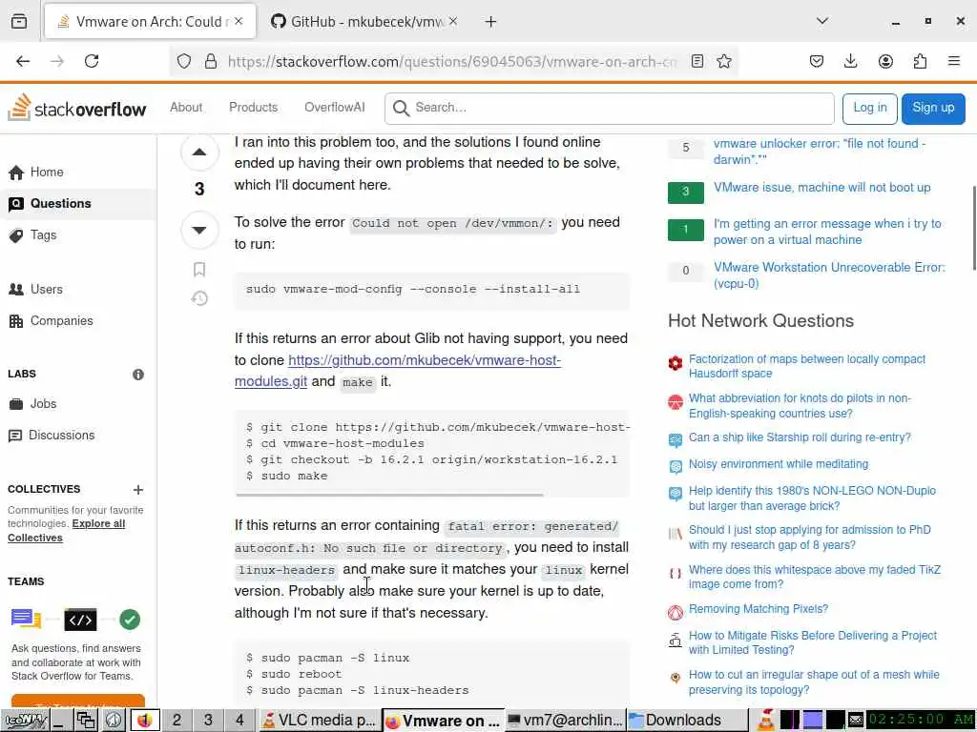Close the Vmware on Arch tab

pyautogui.click(x=239, y=21)
